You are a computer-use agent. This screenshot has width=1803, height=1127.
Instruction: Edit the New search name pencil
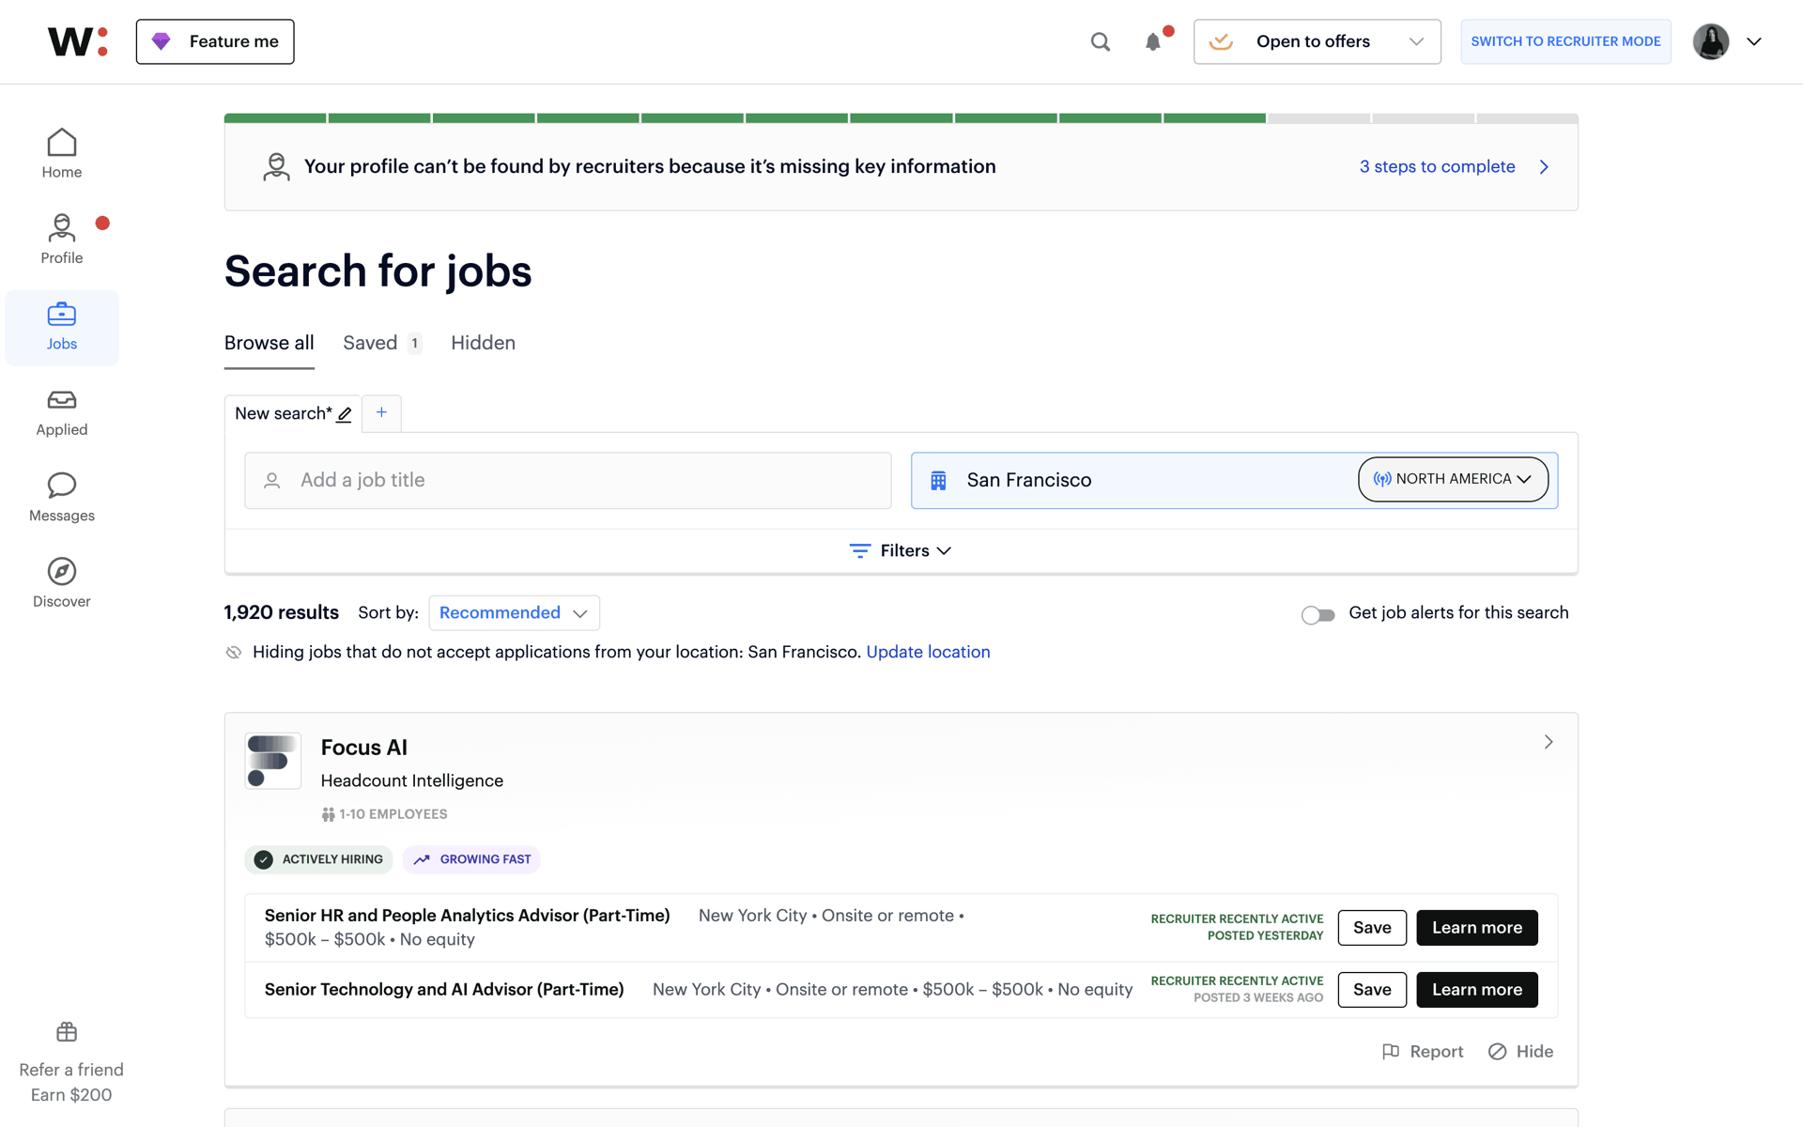click(x=345, y=414)
